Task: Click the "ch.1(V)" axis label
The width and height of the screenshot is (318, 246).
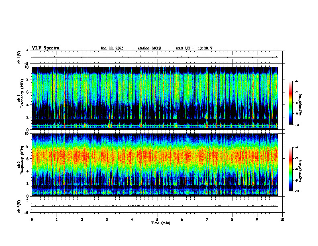Action: 19,57
